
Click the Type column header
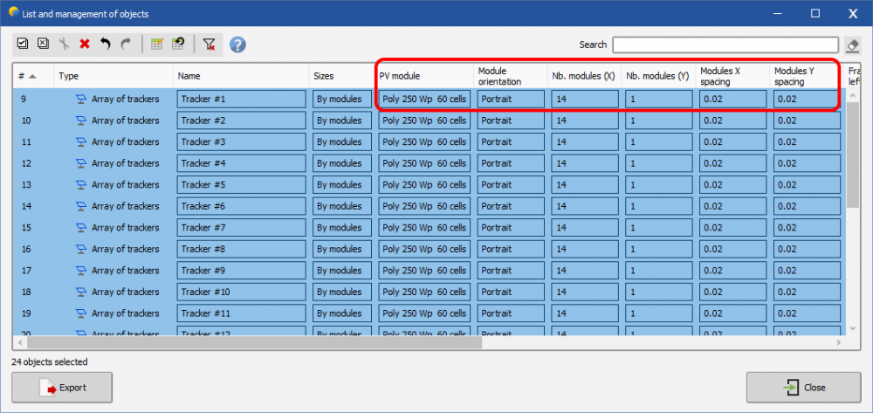113,76
